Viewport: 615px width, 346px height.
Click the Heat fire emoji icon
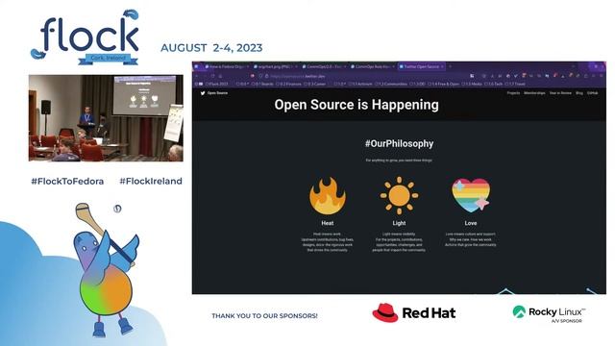click(x=328, y=196)
